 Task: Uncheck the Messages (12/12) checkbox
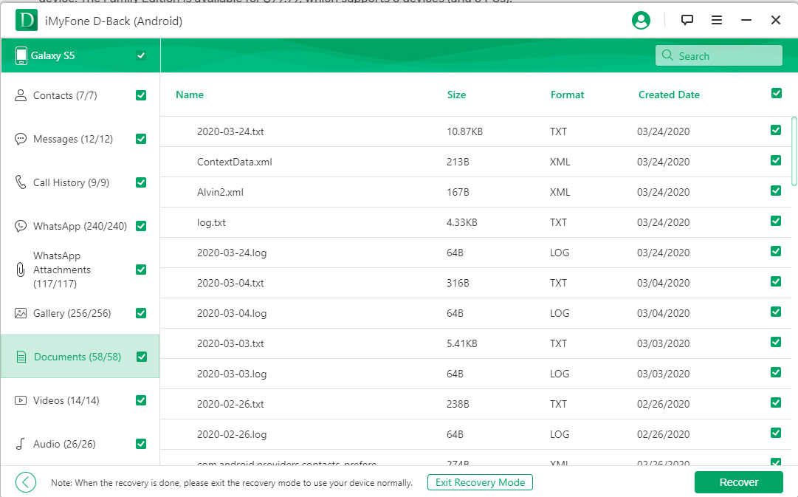[141, 139]
